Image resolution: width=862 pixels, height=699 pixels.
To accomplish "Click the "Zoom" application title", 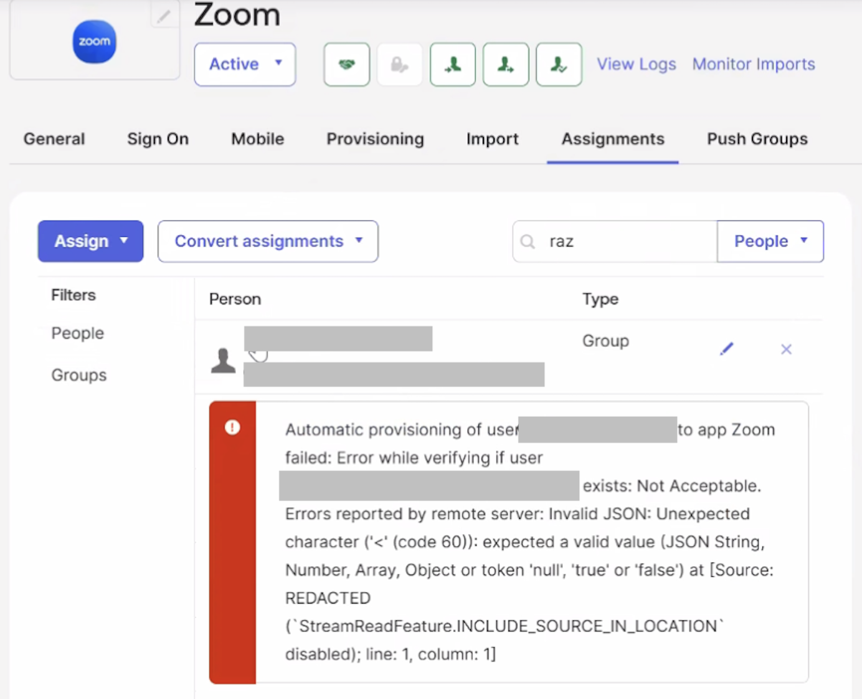I will pos(237,14).
